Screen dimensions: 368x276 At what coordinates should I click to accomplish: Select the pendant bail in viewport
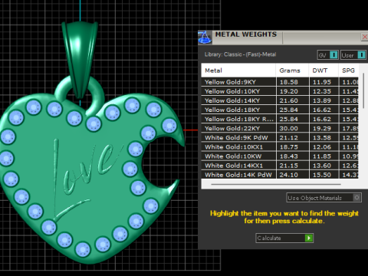[x=80, y=59]
